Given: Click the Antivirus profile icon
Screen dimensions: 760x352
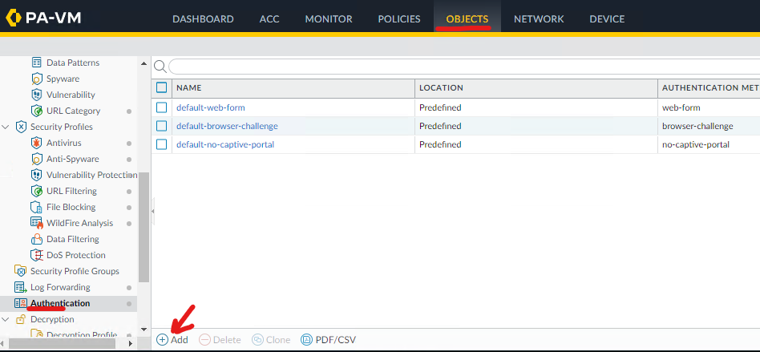Looking at the screenshot, I should click(36, 143).
